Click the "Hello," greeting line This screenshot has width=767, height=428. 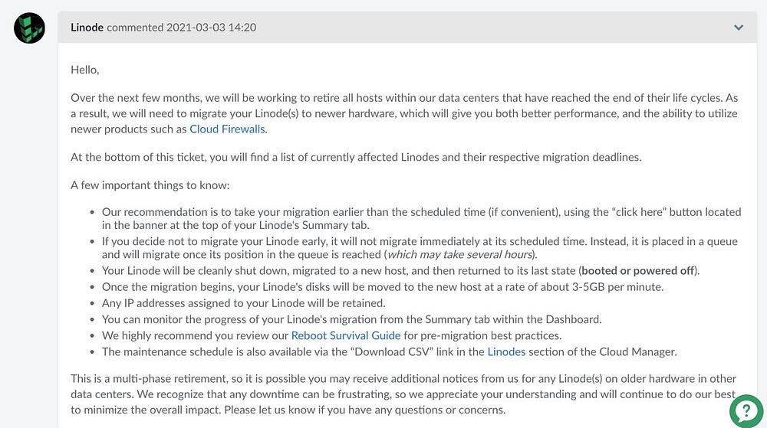[x=85, y=70]
